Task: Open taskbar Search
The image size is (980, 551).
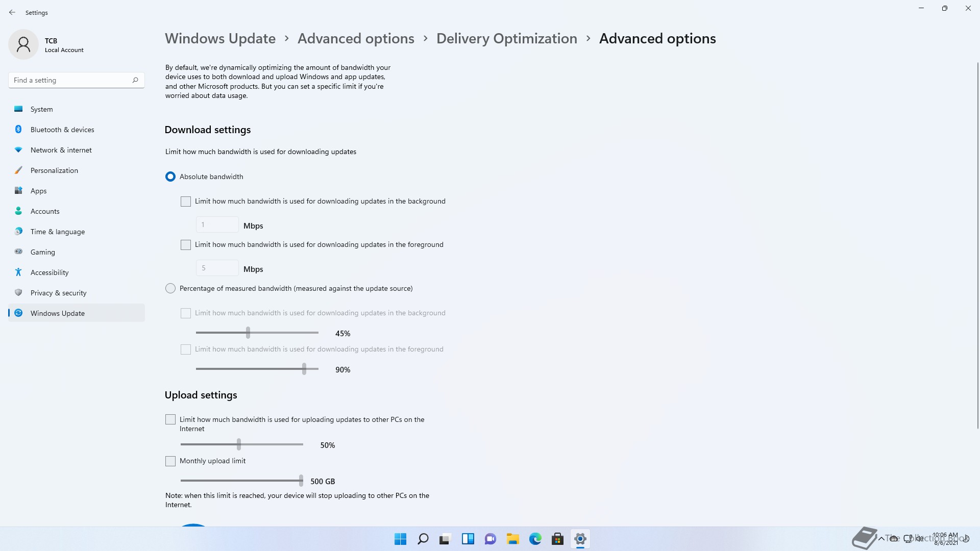Action: pos(423,539)
